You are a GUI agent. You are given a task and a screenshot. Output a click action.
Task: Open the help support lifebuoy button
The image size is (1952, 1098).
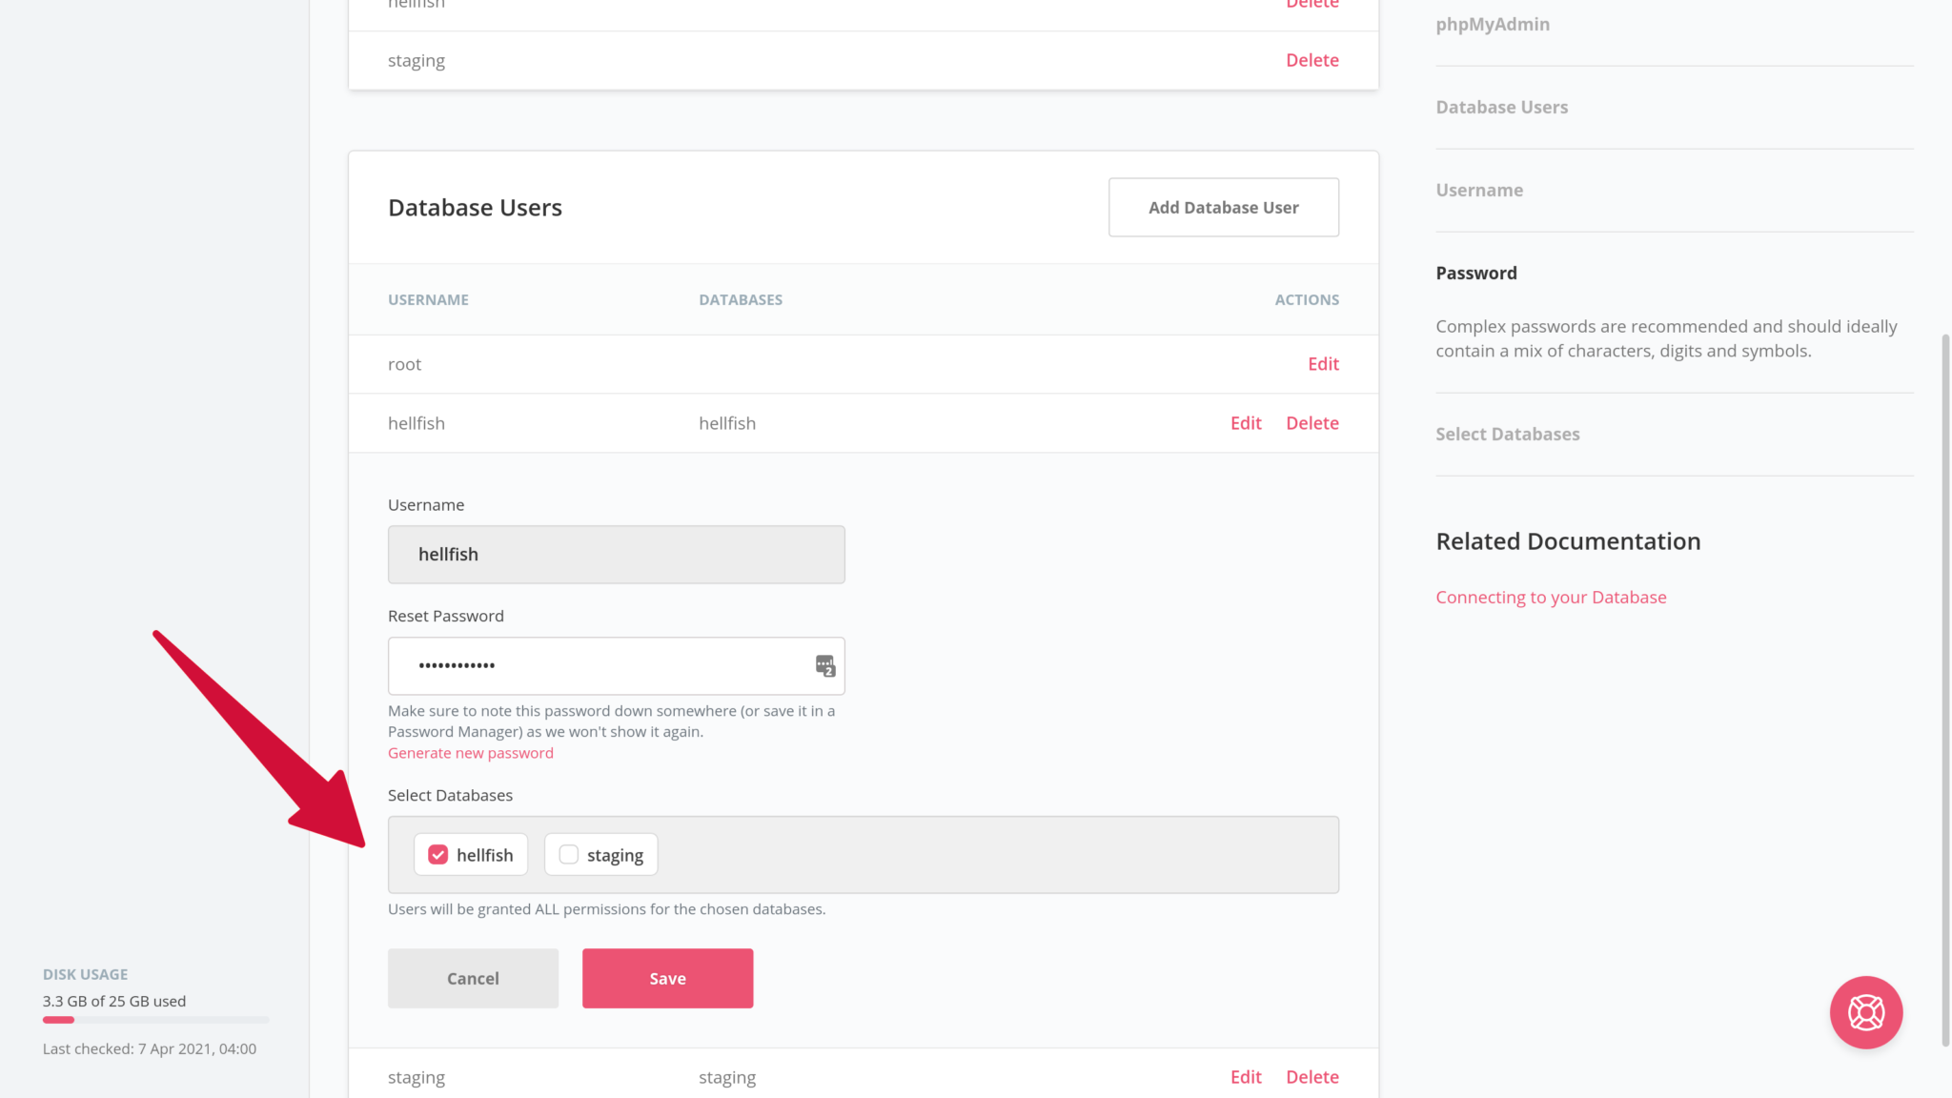pos(1865,1013)
